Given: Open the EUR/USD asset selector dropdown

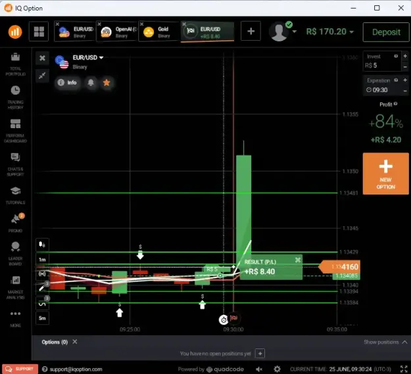Looking at the screenshot, I should click(88, 58).
